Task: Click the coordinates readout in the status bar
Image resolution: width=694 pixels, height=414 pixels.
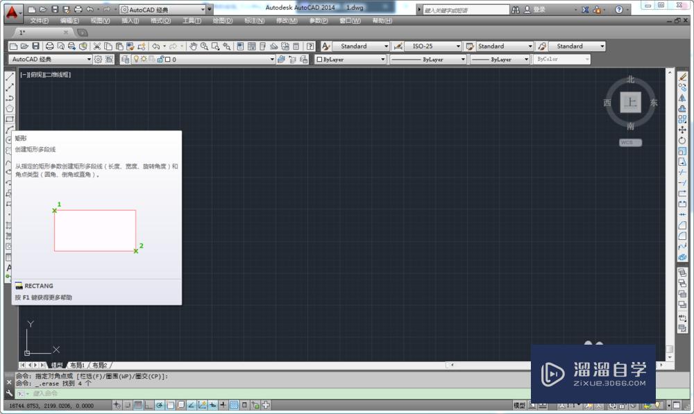Action: (51, 405)
